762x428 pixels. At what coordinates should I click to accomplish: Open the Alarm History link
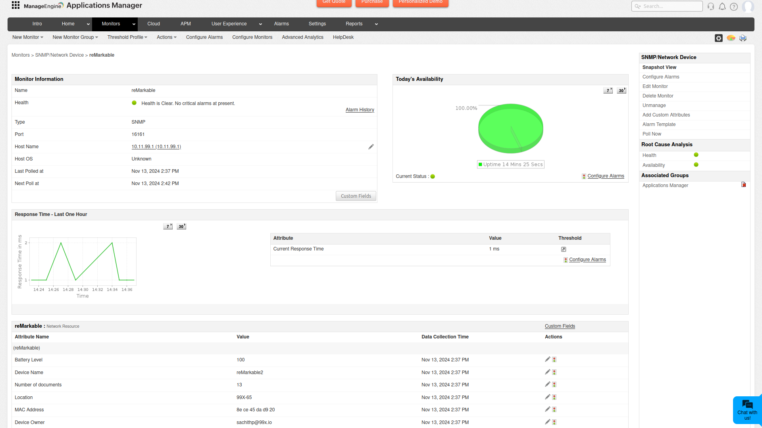(x=360, y=110)
